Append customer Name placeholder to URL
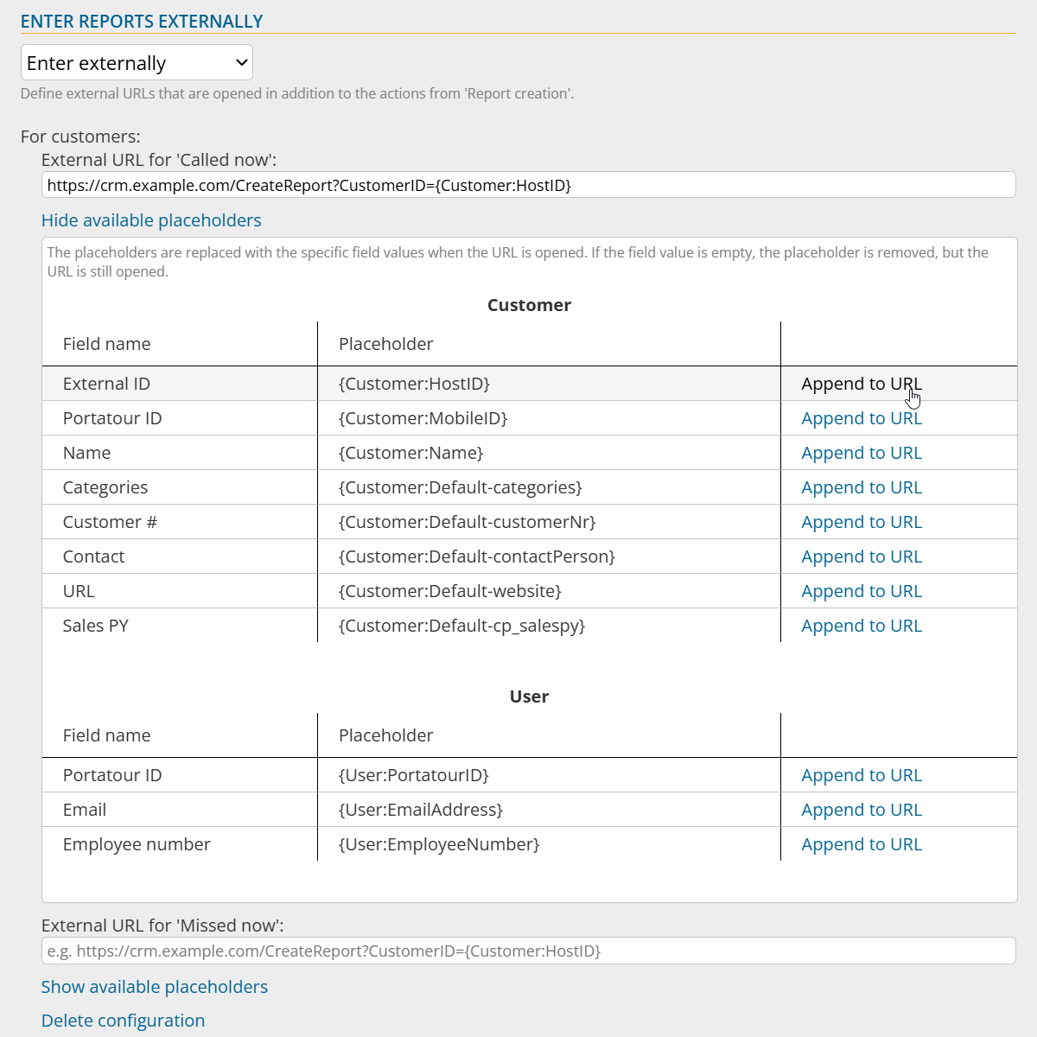Image resolution: width=1037 pixels, height=1037 pixels. 861,453
